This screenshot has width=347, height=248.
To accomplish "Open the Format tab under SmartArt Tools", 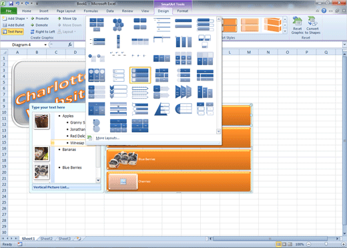I will coord(182,11).
